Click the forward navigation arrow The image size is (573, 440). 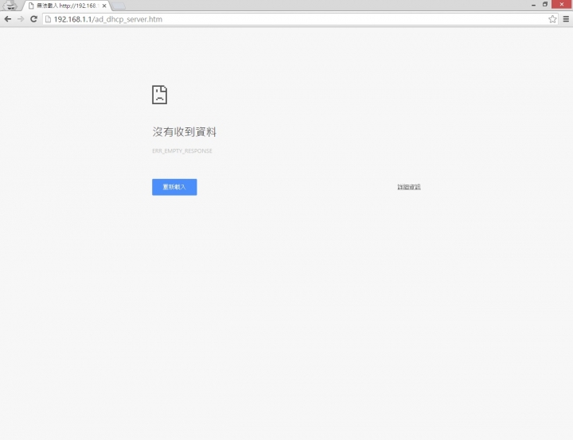21,19
